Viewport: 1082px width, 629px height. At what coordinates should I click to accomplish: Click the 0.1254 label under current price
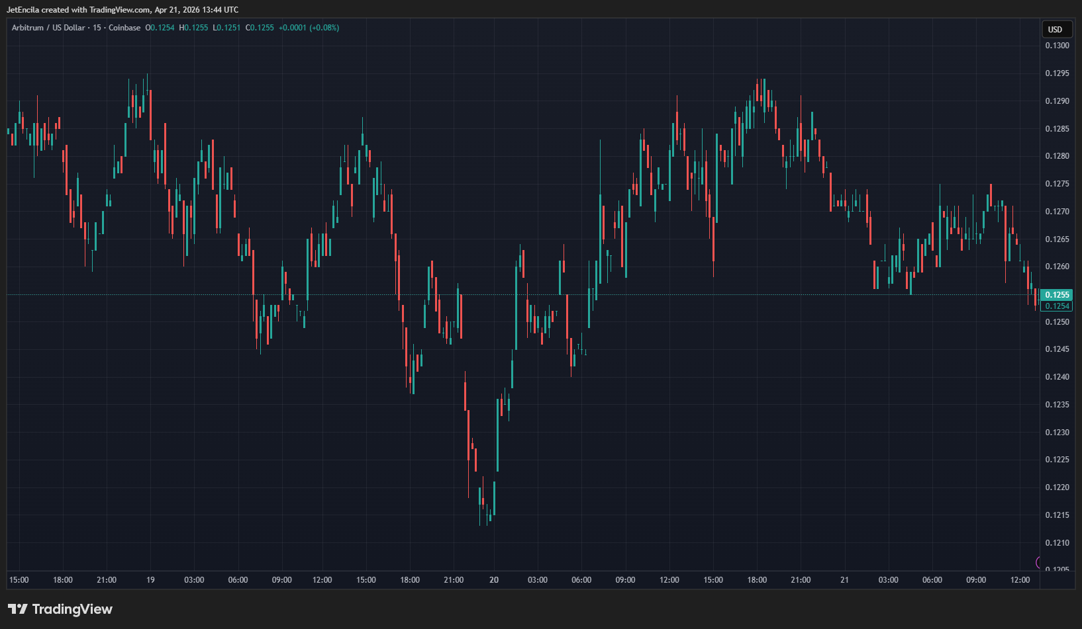(x=1057, y=306)
